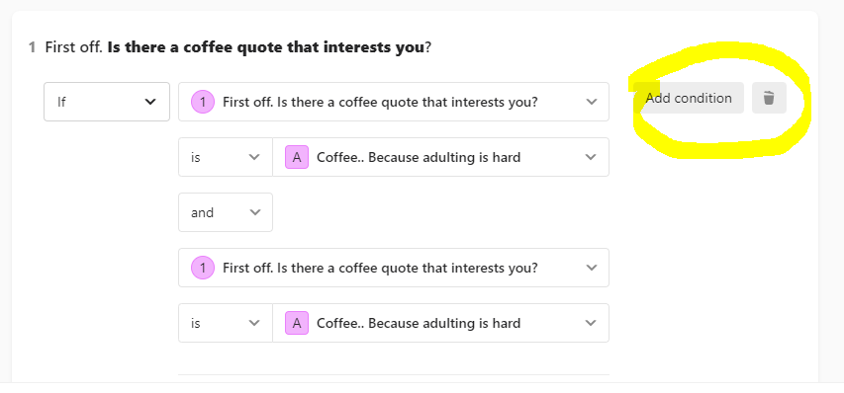Click the chevron on first condition's question selector

592,102
